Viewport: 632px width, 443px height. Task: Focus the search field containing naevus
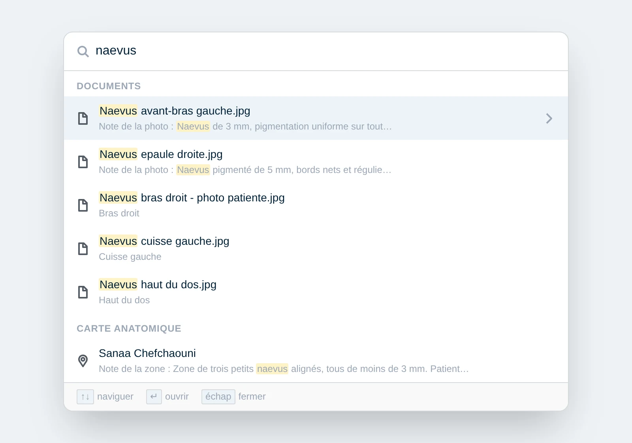point(316,51)
